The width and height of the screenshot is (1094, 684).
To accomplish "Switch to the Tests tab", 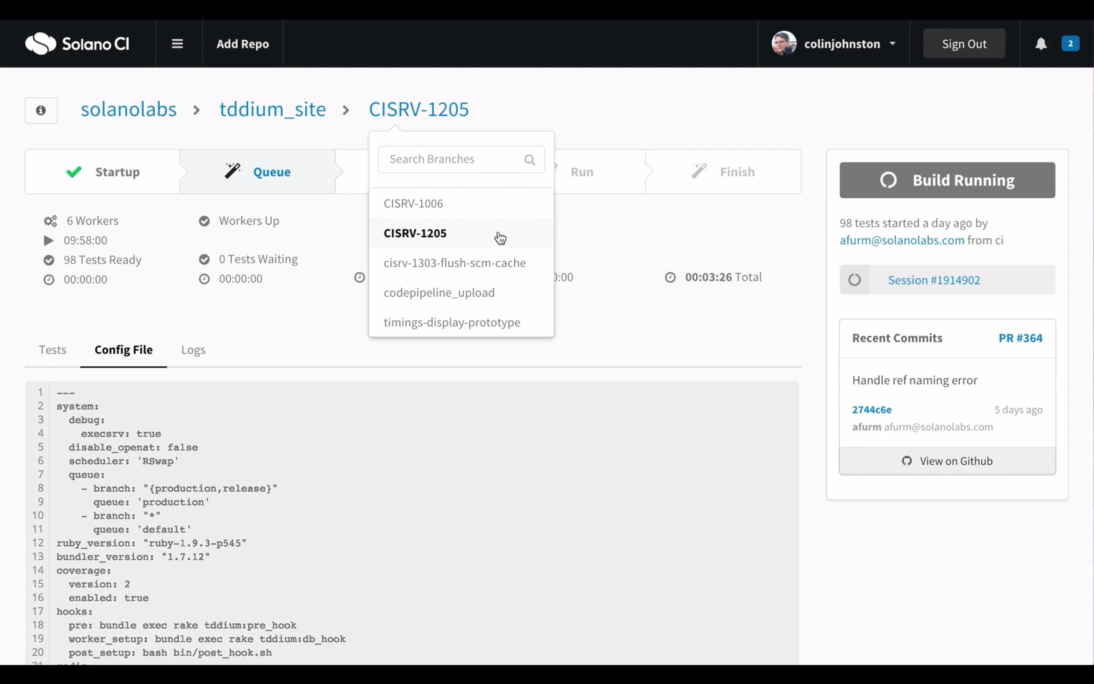I will tap(52, 350).
